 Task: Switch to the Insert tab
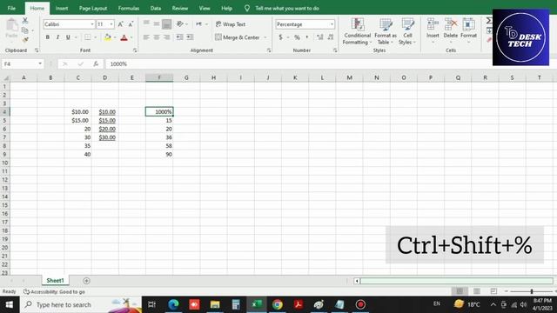click(62, 8)
